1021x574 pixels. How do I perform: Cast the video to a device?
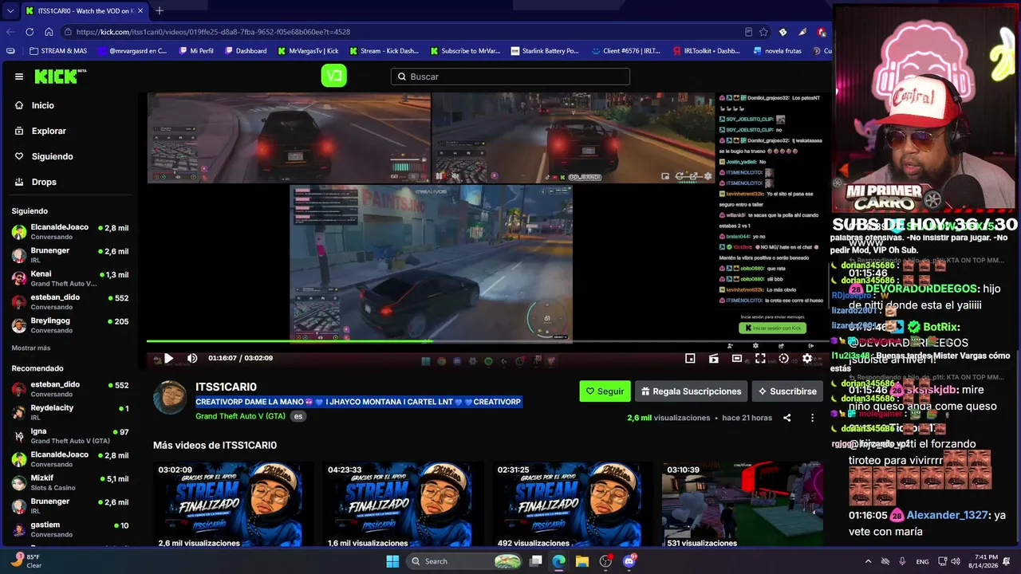714,358
